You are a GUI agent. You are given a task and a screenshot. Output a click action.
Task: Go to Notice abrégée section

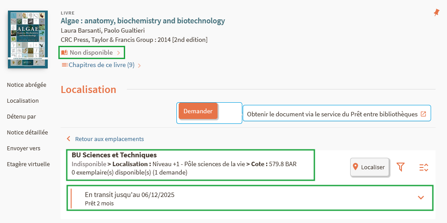click(27, 85)
